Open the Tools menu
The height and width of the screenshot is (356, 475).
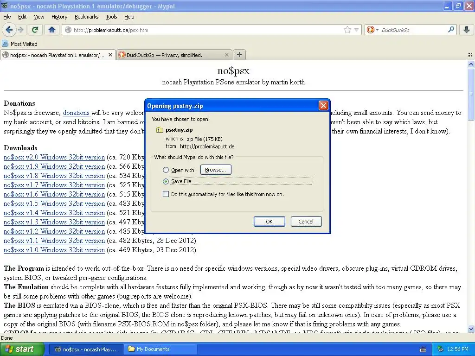click(111, 17)
